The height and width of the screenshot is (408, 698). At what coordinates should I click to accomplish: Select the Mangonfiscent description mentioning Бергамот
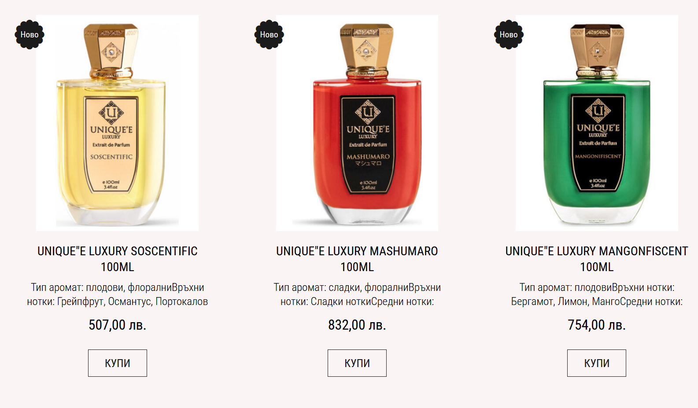[x=597, y=294]
